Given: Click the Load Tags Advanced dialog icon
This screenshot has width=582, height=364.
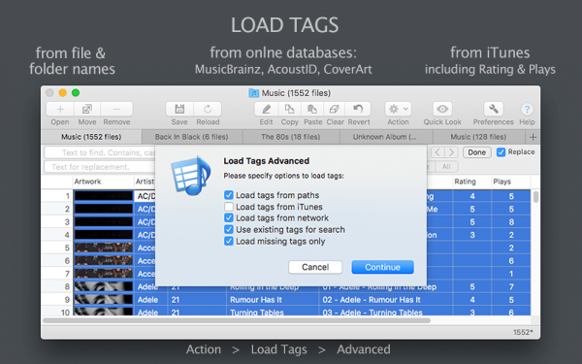Looking at the screenshot, I should click(191, 176).
